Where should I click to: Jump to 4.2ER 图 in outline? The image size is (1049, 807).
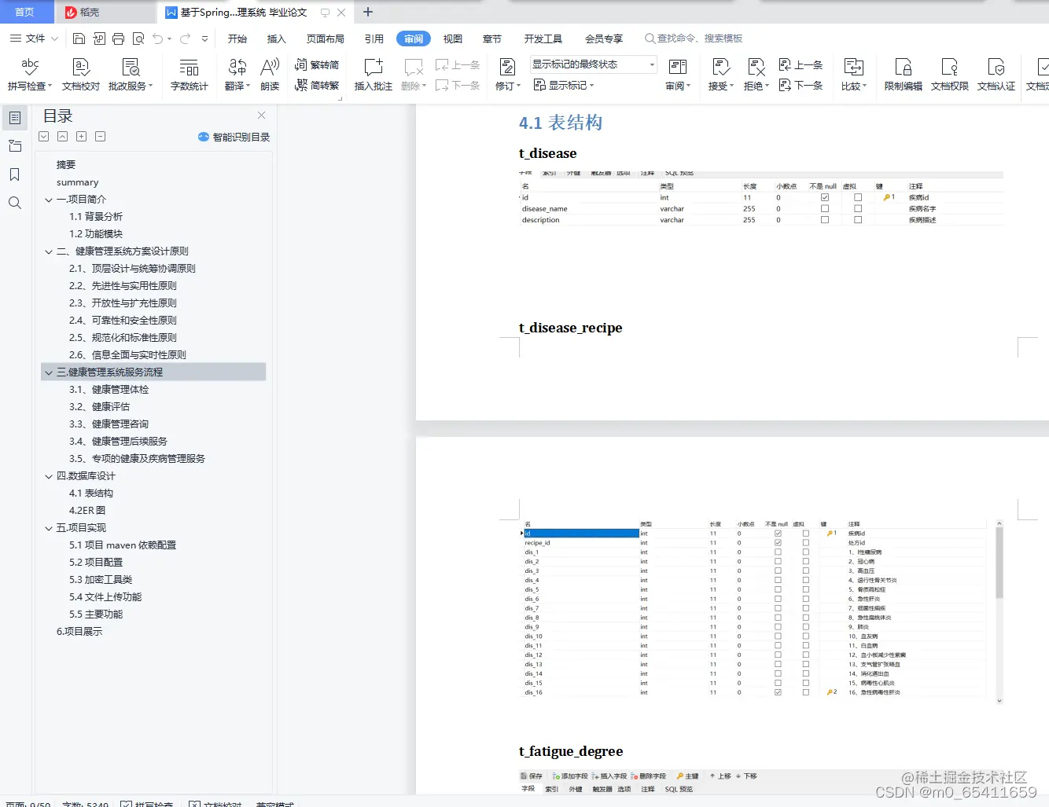[x=87, y=511]
